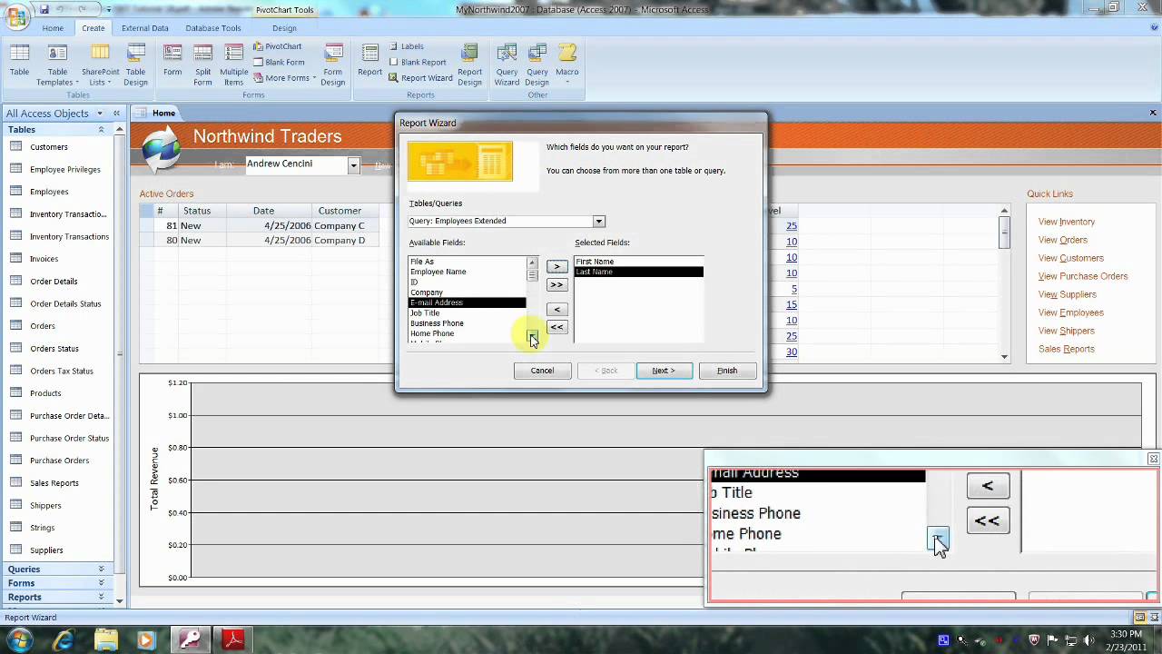Screen dimensions: 1162x654
Task: Click the volume icon in system tray
Action: (1089, 640)
